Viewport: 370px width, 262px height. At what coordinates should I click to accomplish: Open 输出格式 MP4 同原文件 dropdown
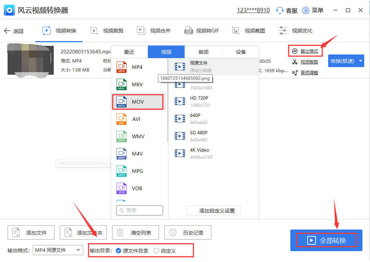(58, 250)
